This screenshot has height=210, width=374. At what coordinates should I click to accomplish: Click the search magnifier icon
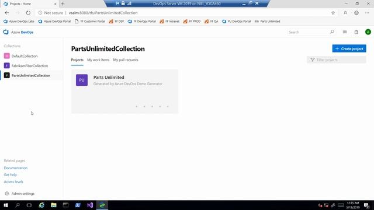point(332,32)
